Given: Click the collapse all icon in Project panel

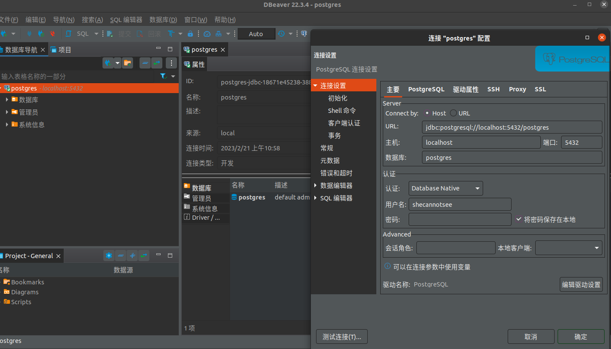Looking at the screenshot, I should (x=121, y=256).
